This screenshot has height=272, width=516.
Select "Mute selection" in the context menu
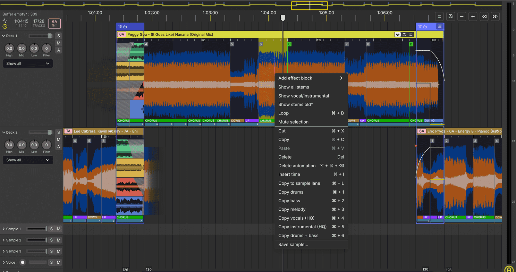pyautogui.click(x=293, y=122)
